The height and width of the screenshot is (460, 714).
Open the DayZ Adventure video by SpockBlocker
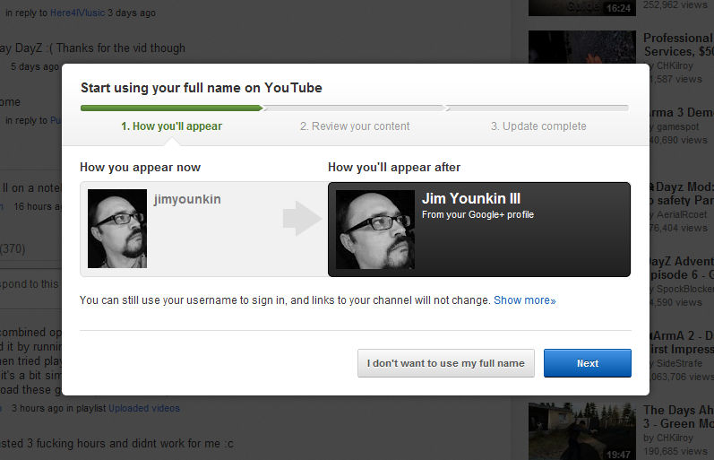(682, 268)
